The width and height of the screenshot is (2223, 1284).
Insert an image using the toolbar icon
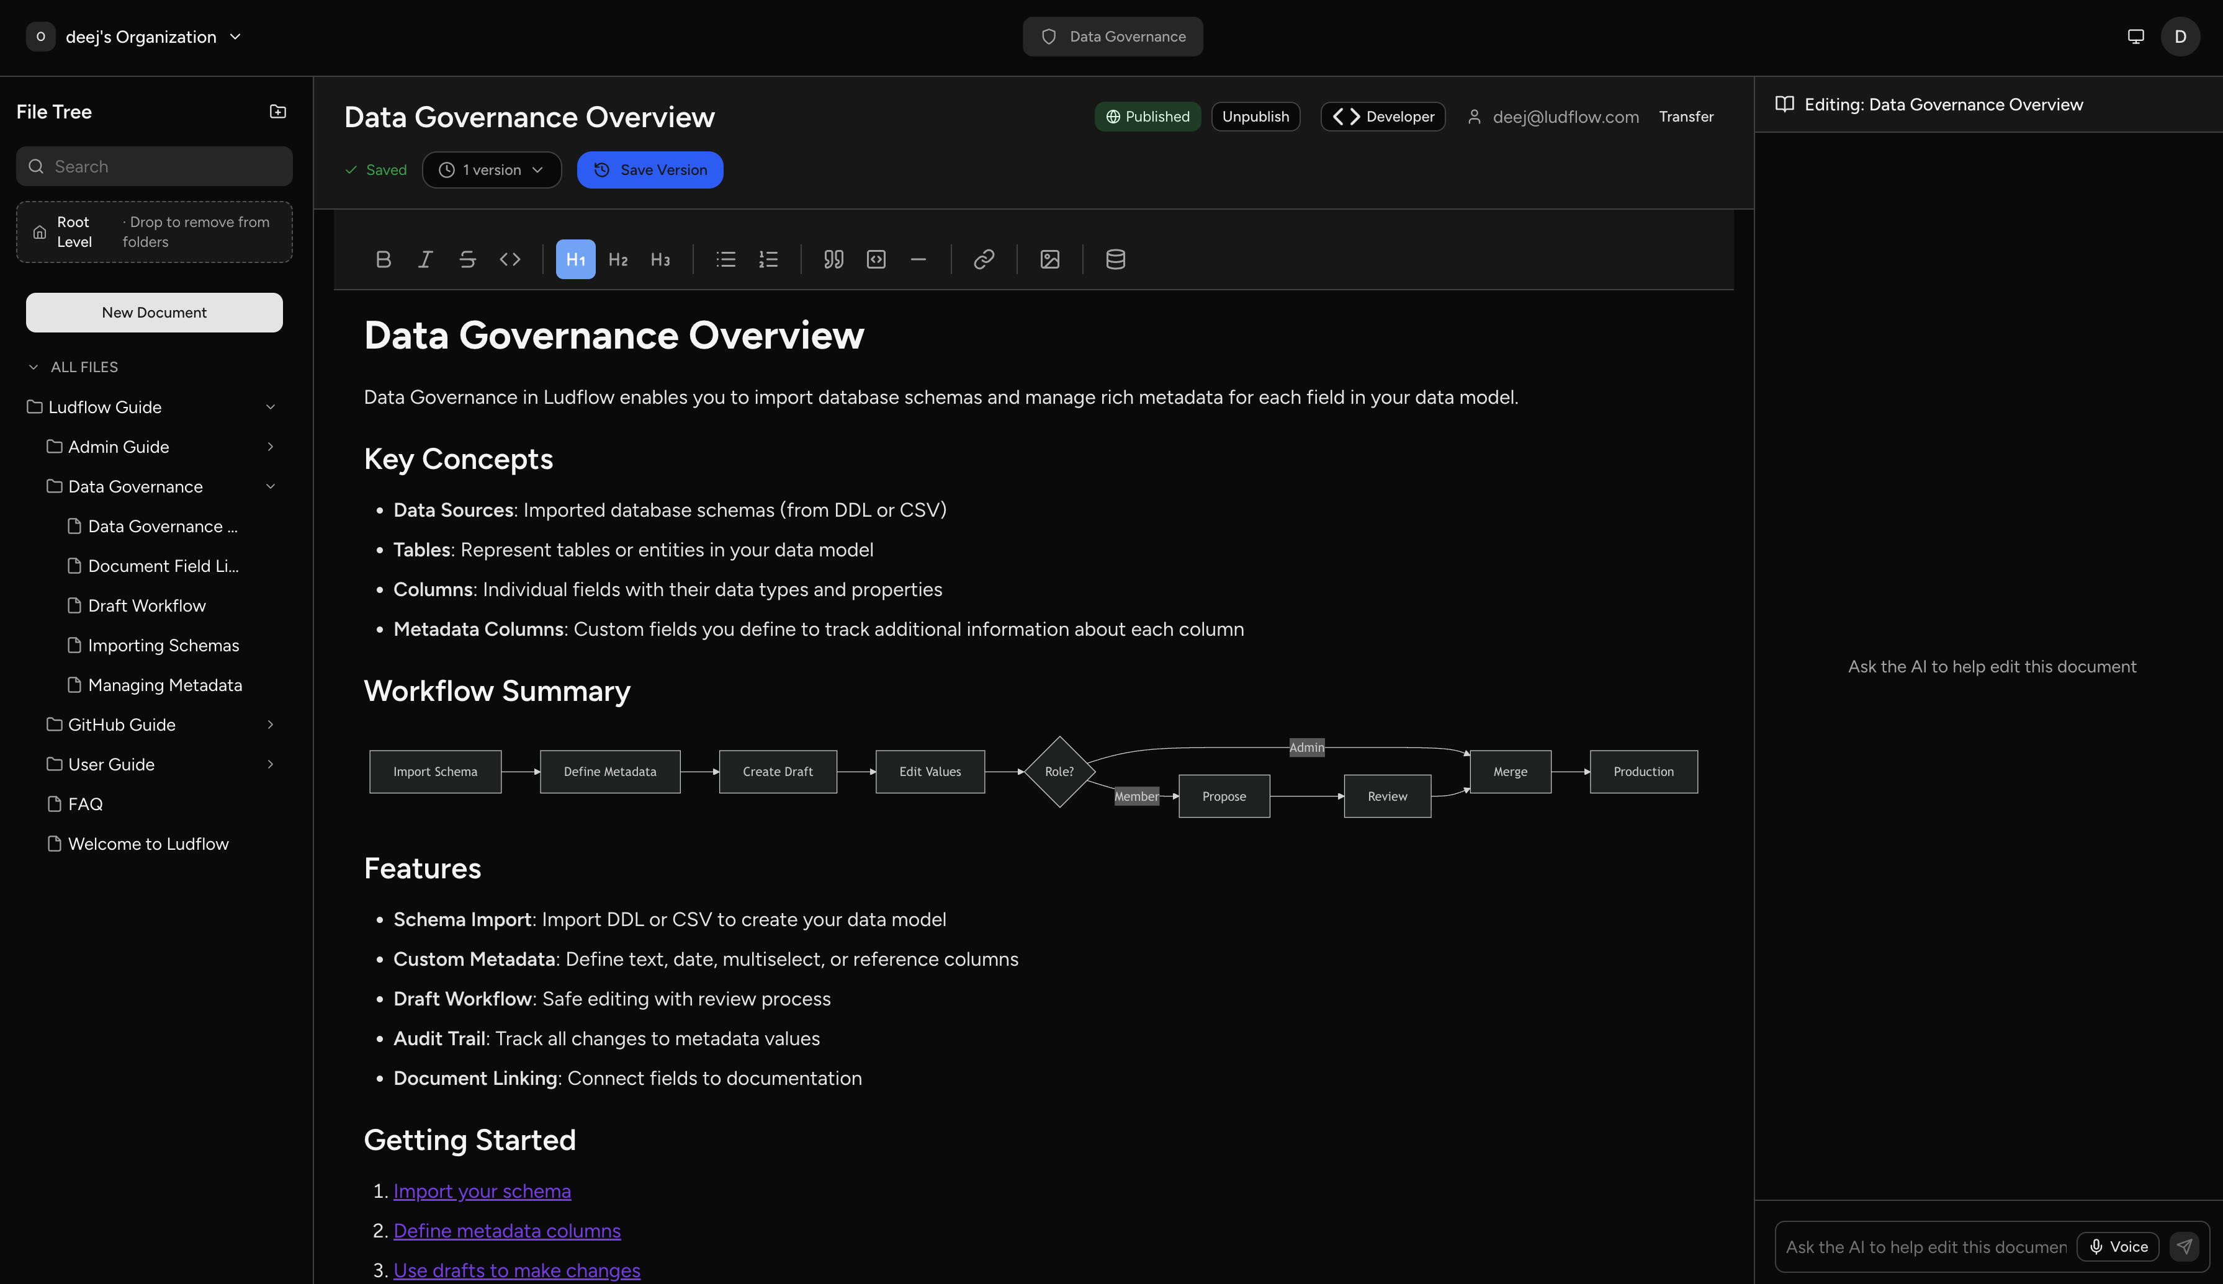tap(1049, 259)
